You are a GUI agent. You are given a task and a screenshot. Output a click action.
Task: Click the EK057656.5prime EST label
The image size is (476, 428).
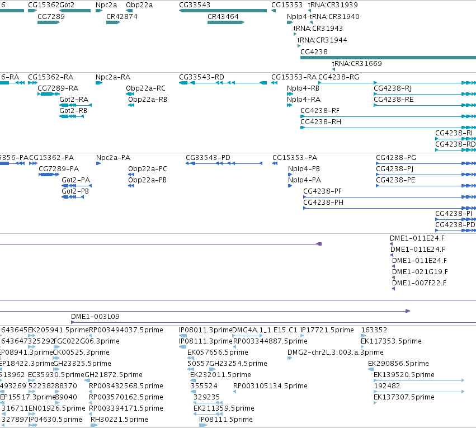point(218,352)
